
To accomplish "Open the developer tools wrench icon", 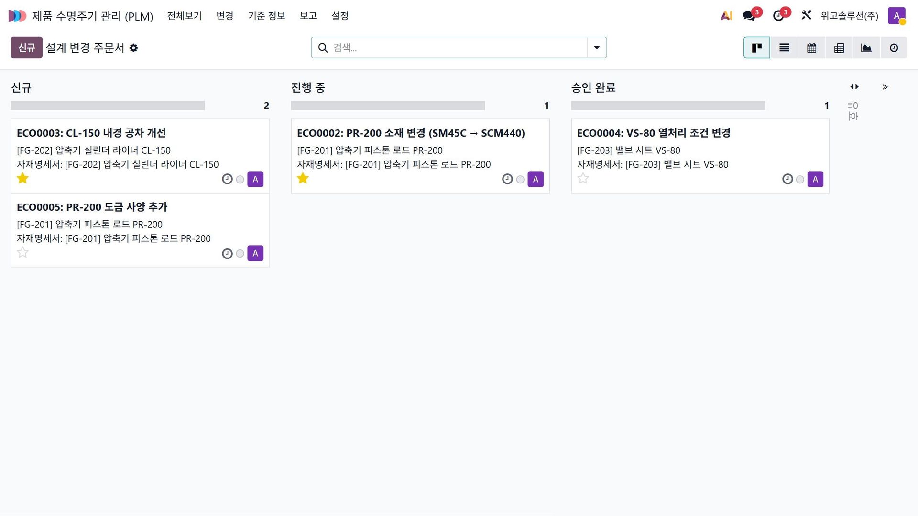I will (806, 15).
